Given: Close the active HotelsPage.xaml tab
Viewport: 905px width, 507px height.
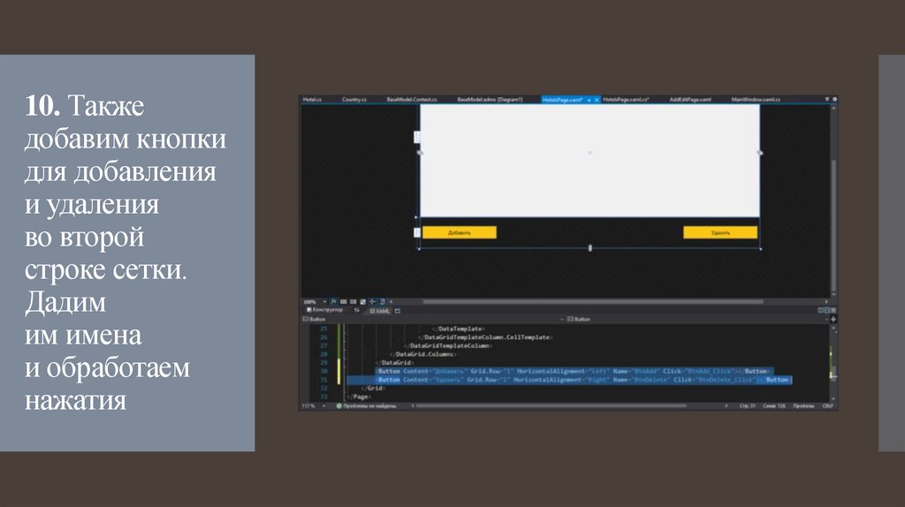Looking at the screenshot, I should (597, 100).
